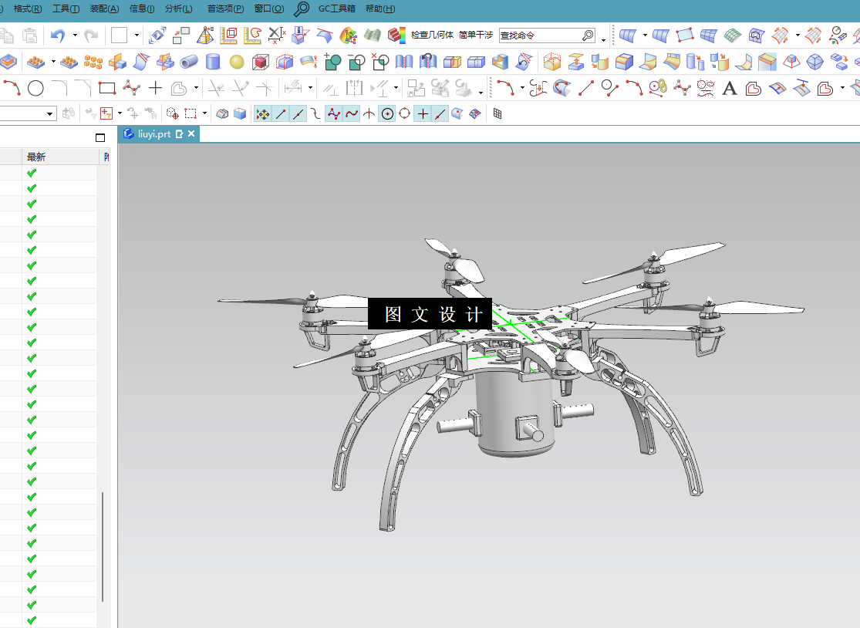Expand the rectangle selection dropdown arrow
The height and width of the screenshot is (628, 860).
[x=204, y=114]
